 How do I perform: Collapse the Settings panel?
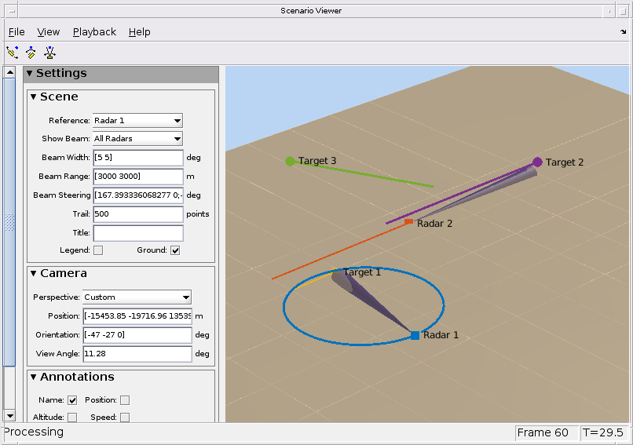pyautogui.click(x=30, y=73)
